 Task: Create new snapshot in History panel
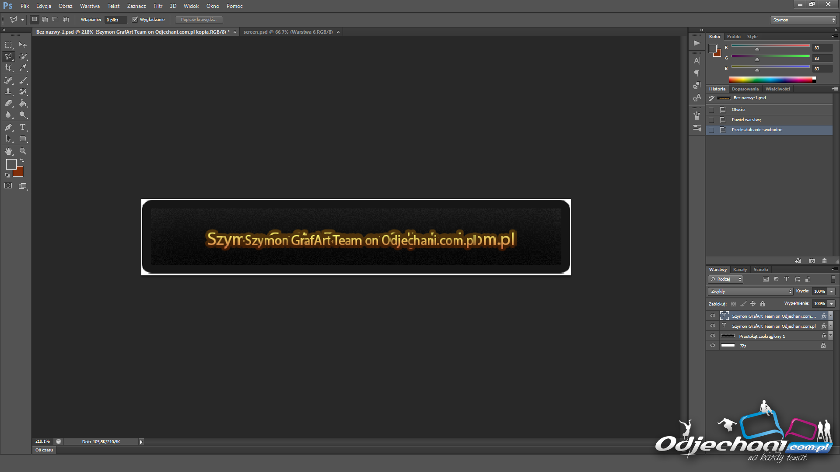pyautogui.click(x=812, y=261)
